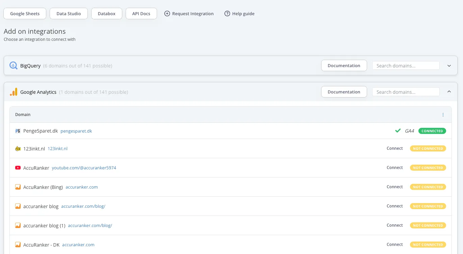
Task: Click the analytics favicon beside accuranker blog
Action: pos(18,206)
